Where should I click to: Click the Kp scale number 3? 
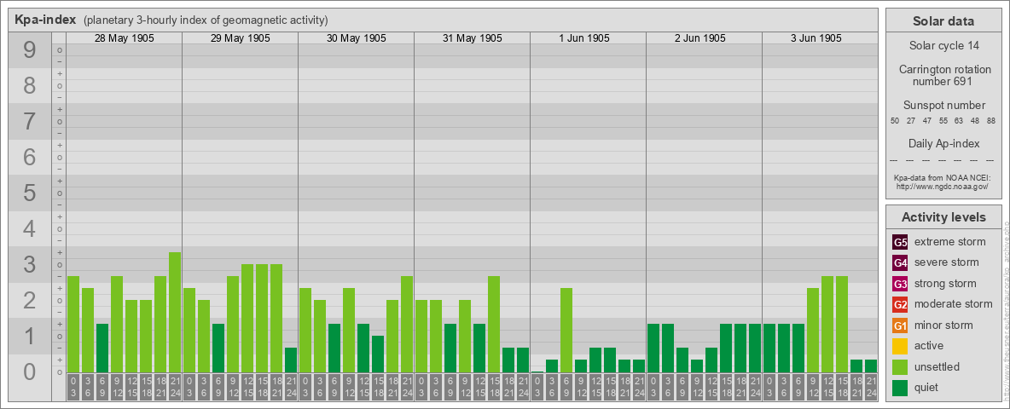coord(29,264)
